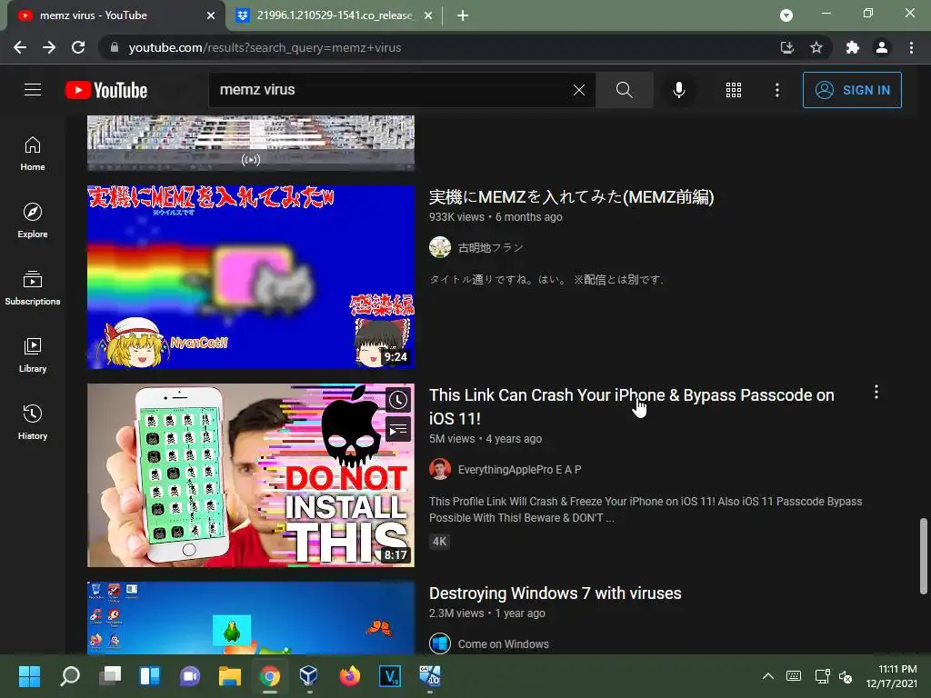Screen dimensions: 931x698
Task: Clear the search query with the X
Action: tap(579, 90)
